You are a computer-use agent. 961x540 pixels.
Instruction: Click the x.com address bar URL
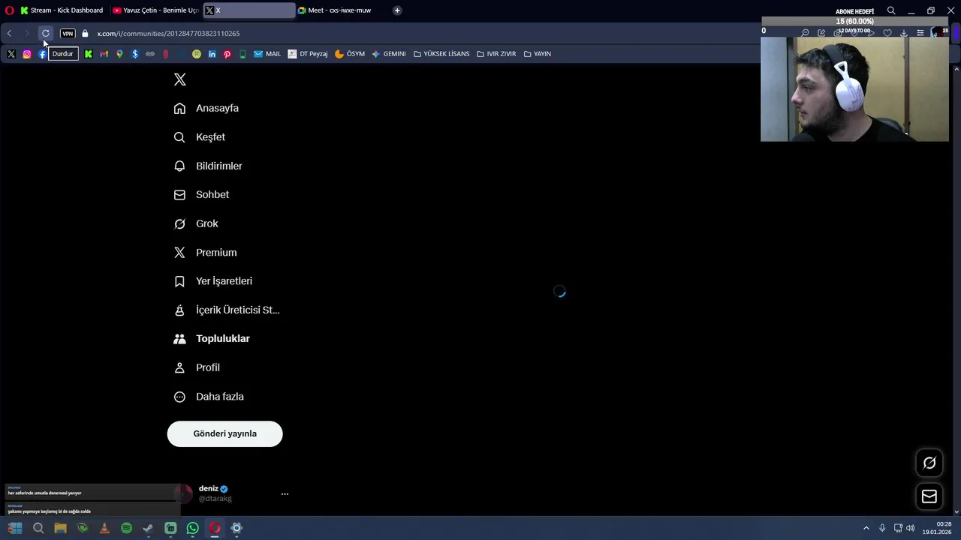click(x=168, y=33)
